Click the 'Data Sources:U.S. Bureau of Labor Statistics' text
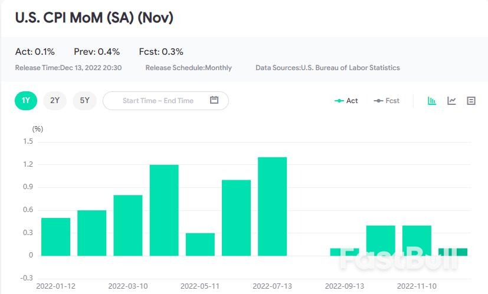488x294 pixels. pos(327,68)
